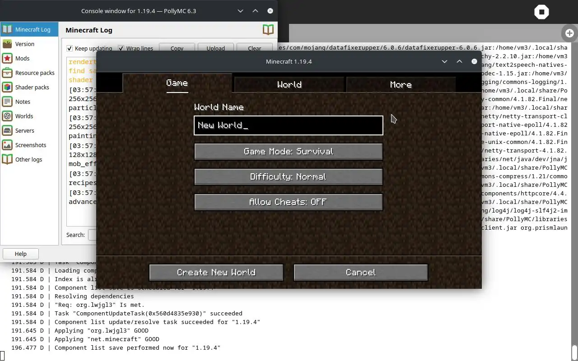The image size is (578, 361).
Task: Open the Screenshots picture icon
Action: point(7,145)
